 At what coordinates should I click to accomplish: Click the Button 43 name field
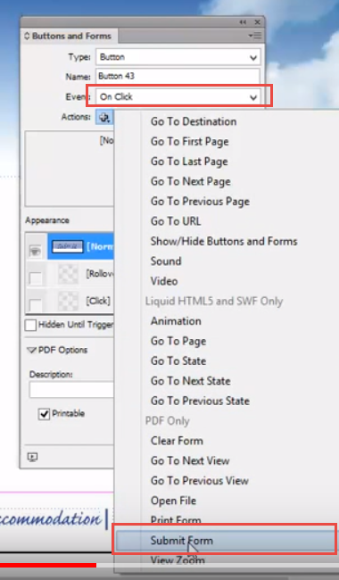[x=178, y=77]
